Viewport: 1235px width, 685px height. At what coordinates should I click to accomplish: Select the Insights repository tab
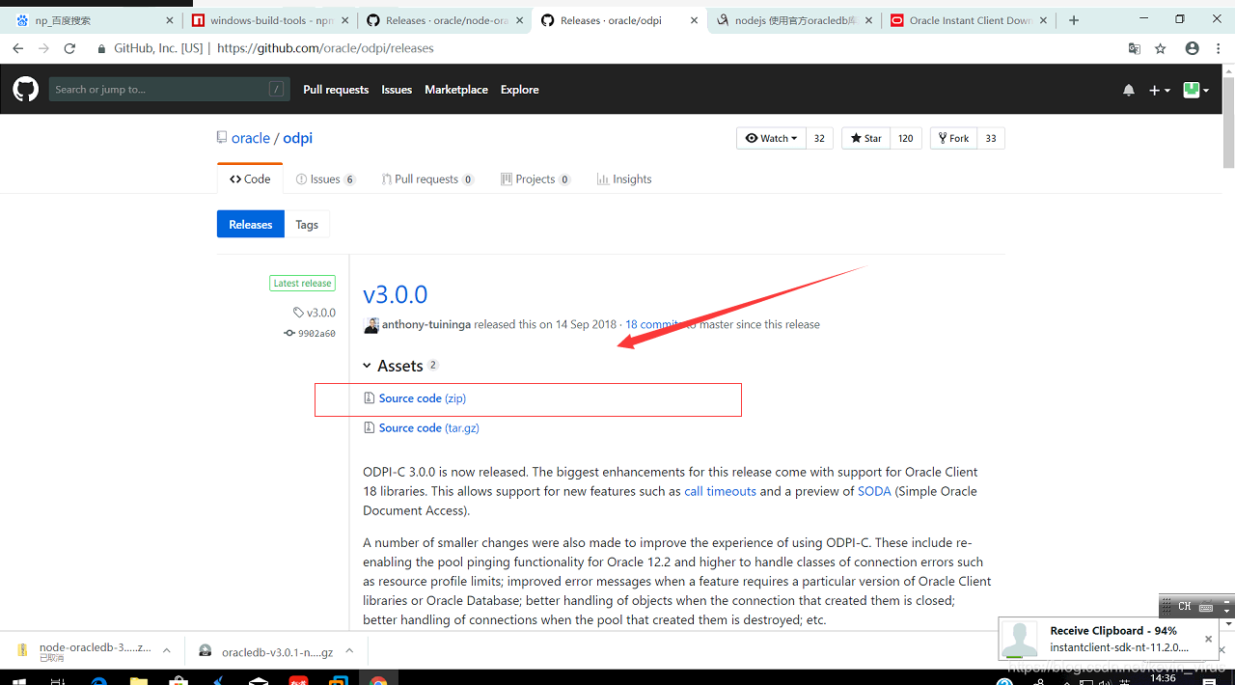624,179
